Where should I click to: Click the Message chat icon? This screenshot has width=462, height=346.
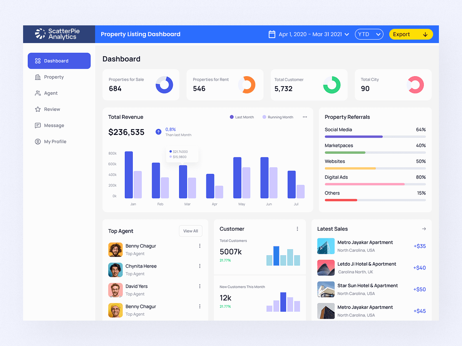coord(38,125)
